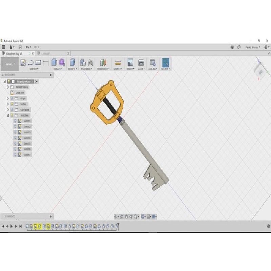The width and height of the screenshot is (271, 271).
Task: Click the Measure icon in Inspect
Action: point(118,63)
